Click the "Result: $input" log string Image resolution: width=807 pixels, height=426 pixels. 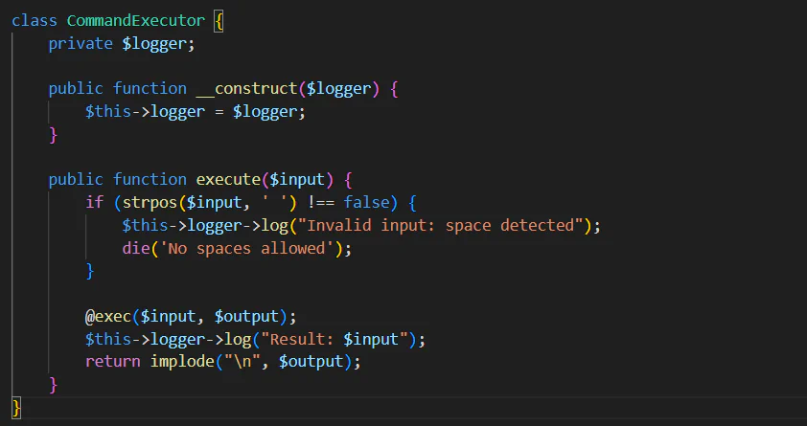(334, 340)
